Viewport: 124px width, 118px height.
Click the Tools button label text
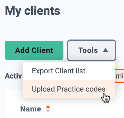click(x=88, y=50)
